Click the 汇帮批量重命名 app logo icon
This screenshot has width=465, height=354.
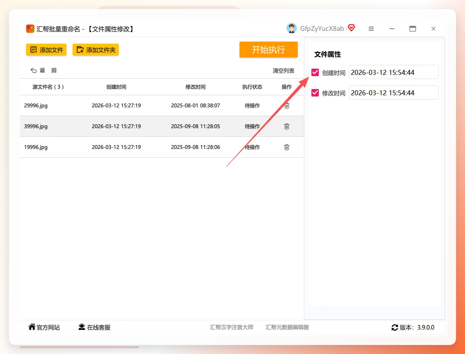point(30,29)
